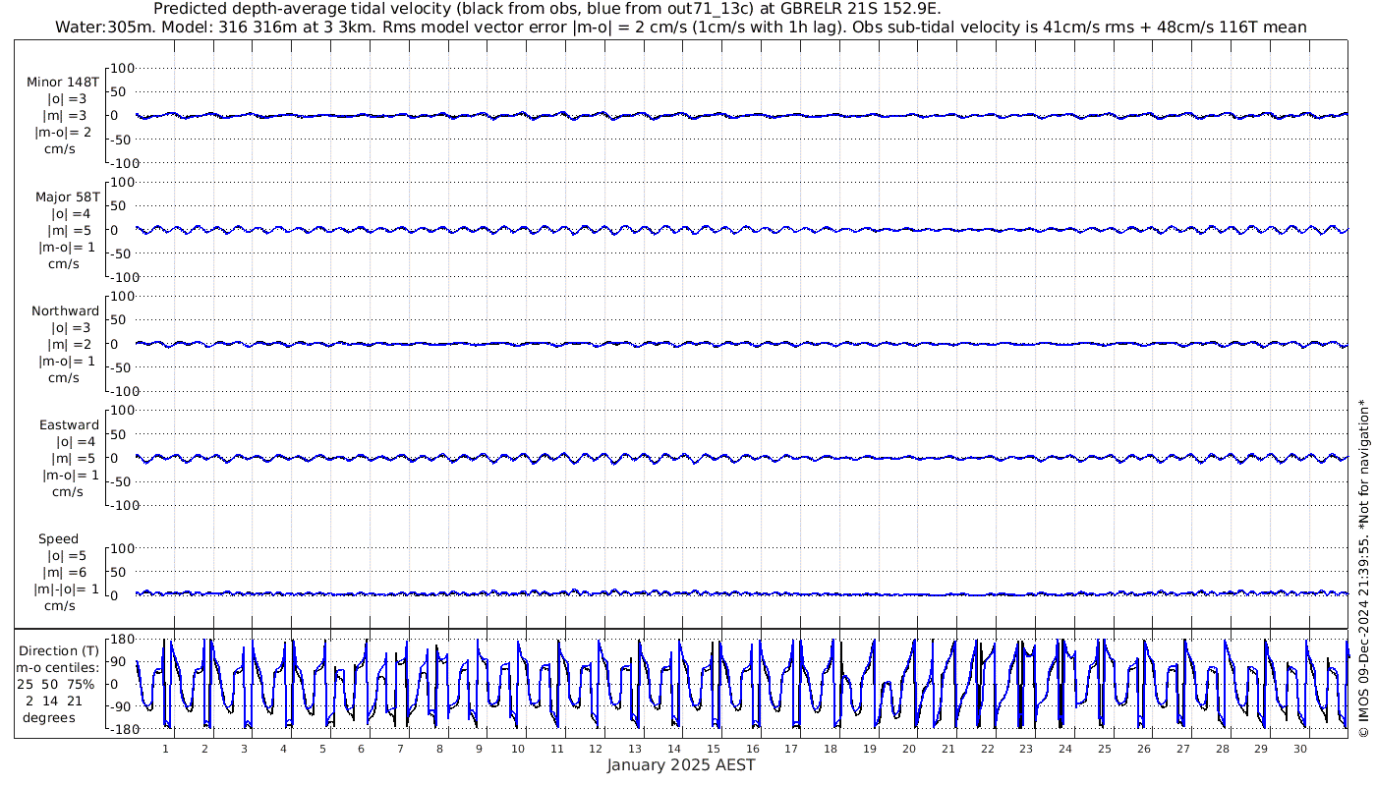
Task: Click the 'January 2025 AEST' axis title
Action: (x=681, y=764)
